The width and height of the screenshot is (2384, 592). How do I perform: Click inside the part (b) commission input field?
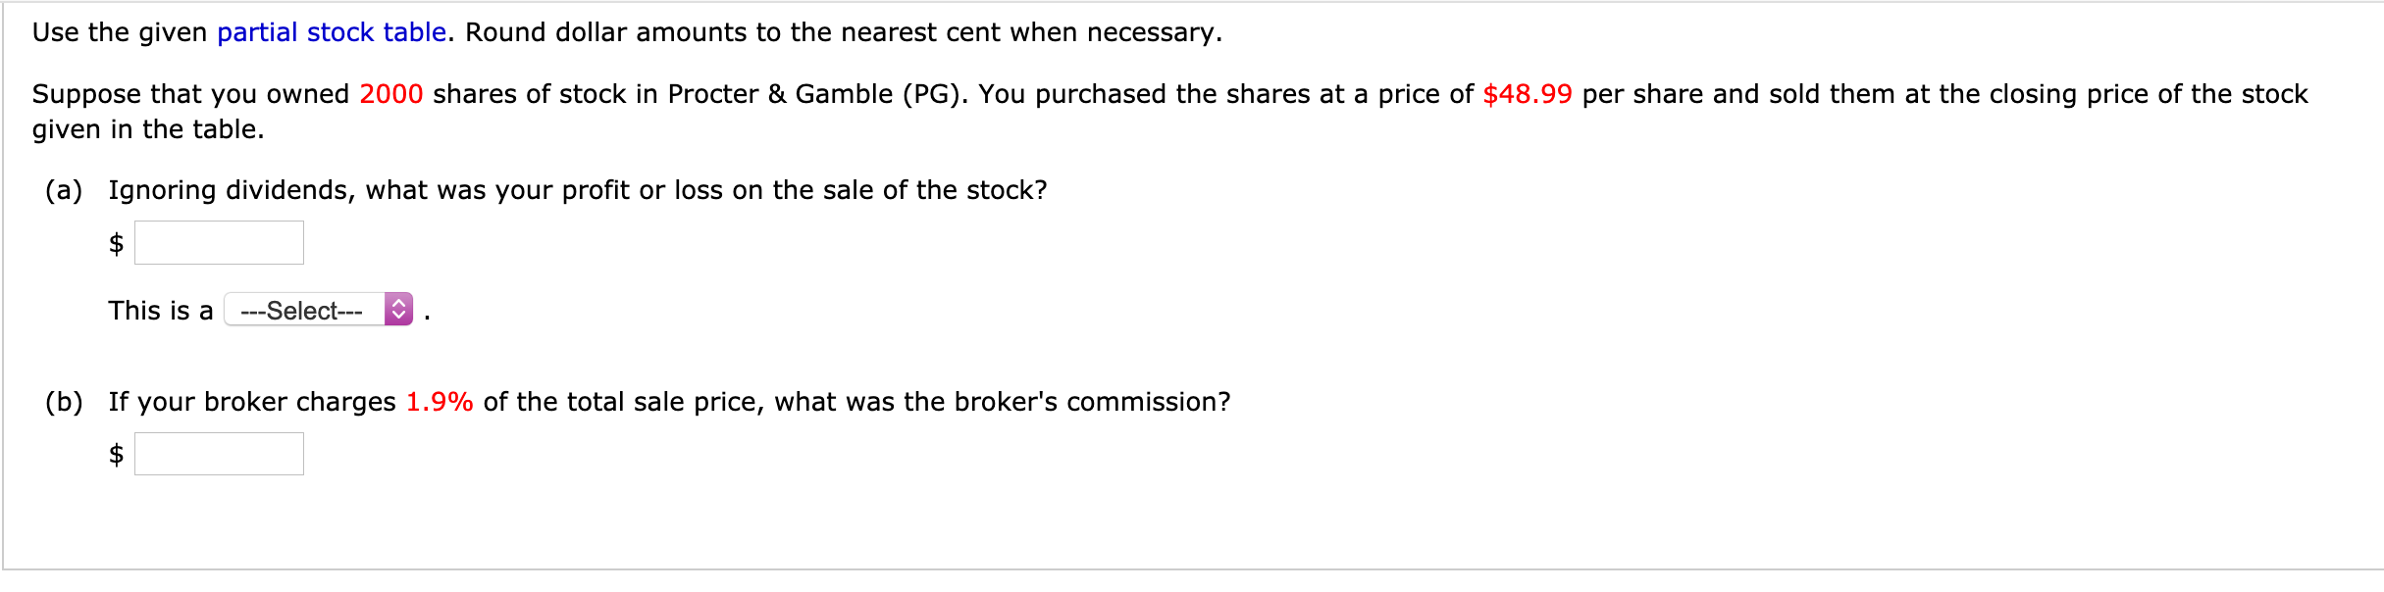(218, 452)
